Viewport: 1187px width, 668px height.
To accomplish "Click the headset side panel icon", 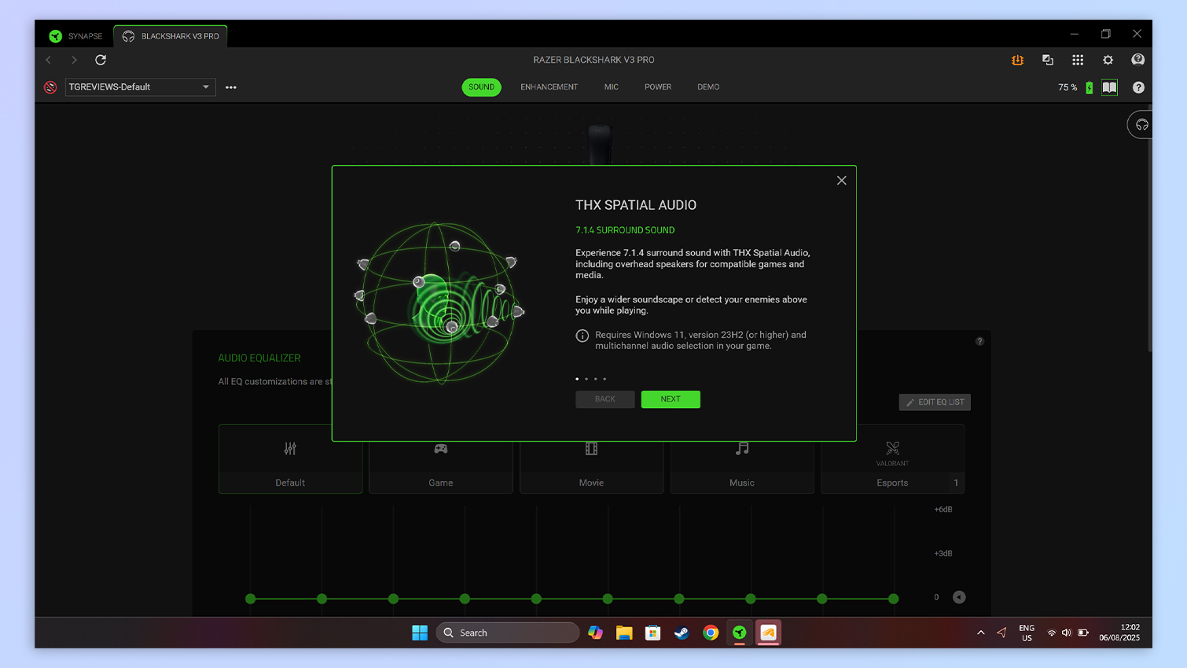I will [1141, 125].
